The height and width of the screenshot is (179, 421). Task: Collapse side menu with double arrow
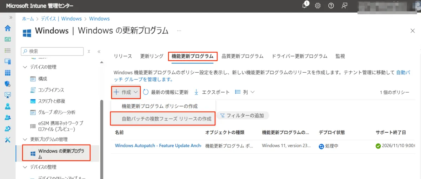(x=99, y=52)
